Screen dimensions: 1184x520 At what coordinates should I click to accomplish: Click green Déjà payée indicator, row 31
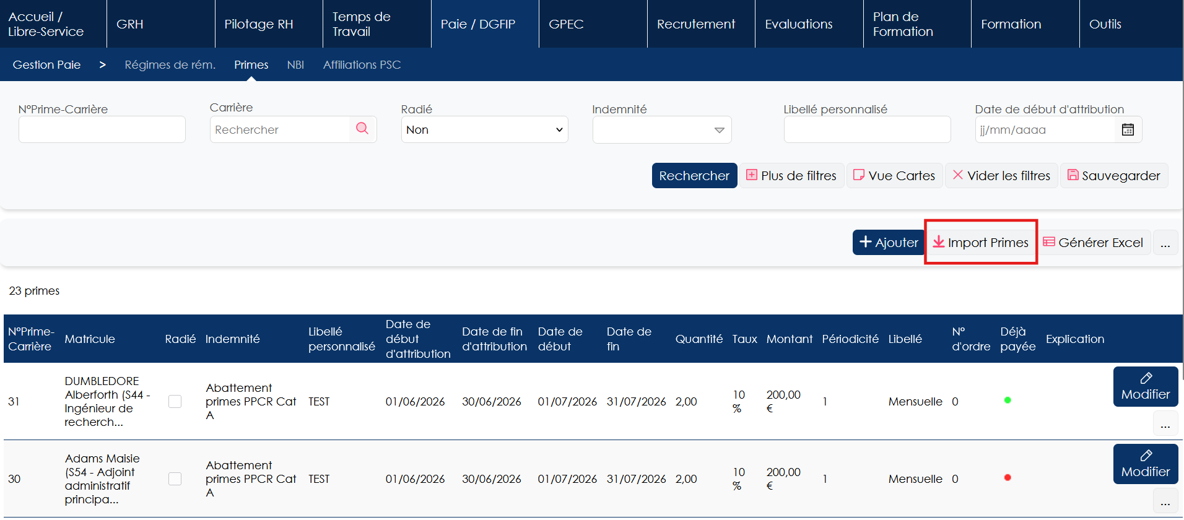pyautogui.click(x=1008, y=400)
